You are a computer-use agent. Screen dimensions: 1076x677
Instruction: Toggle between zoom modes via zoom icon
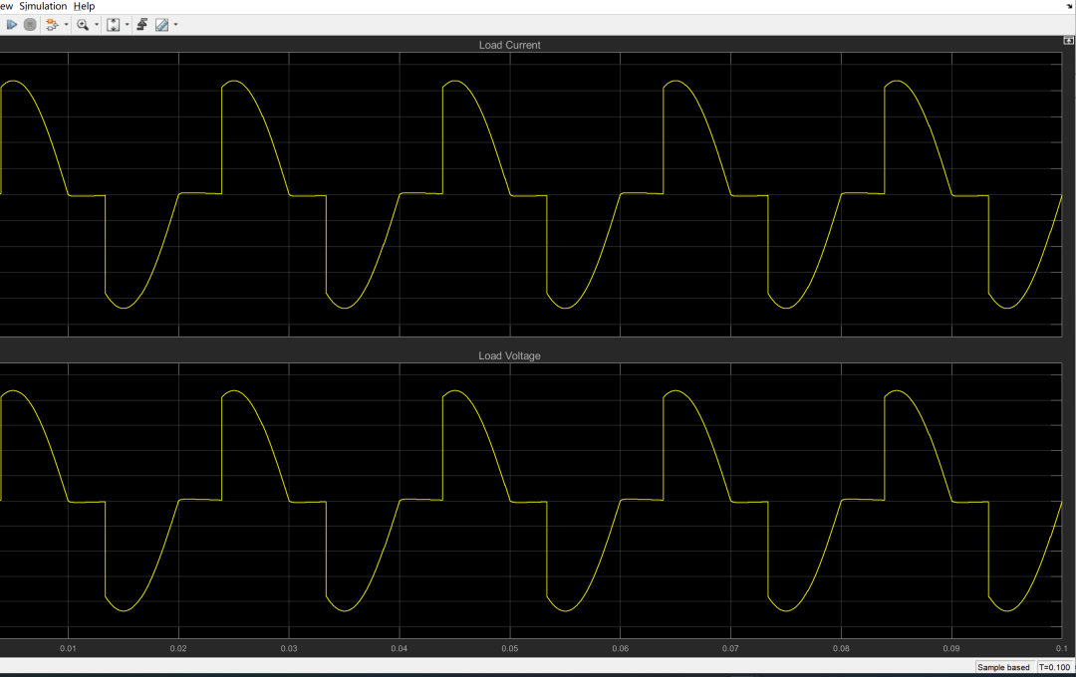[84, 24]
